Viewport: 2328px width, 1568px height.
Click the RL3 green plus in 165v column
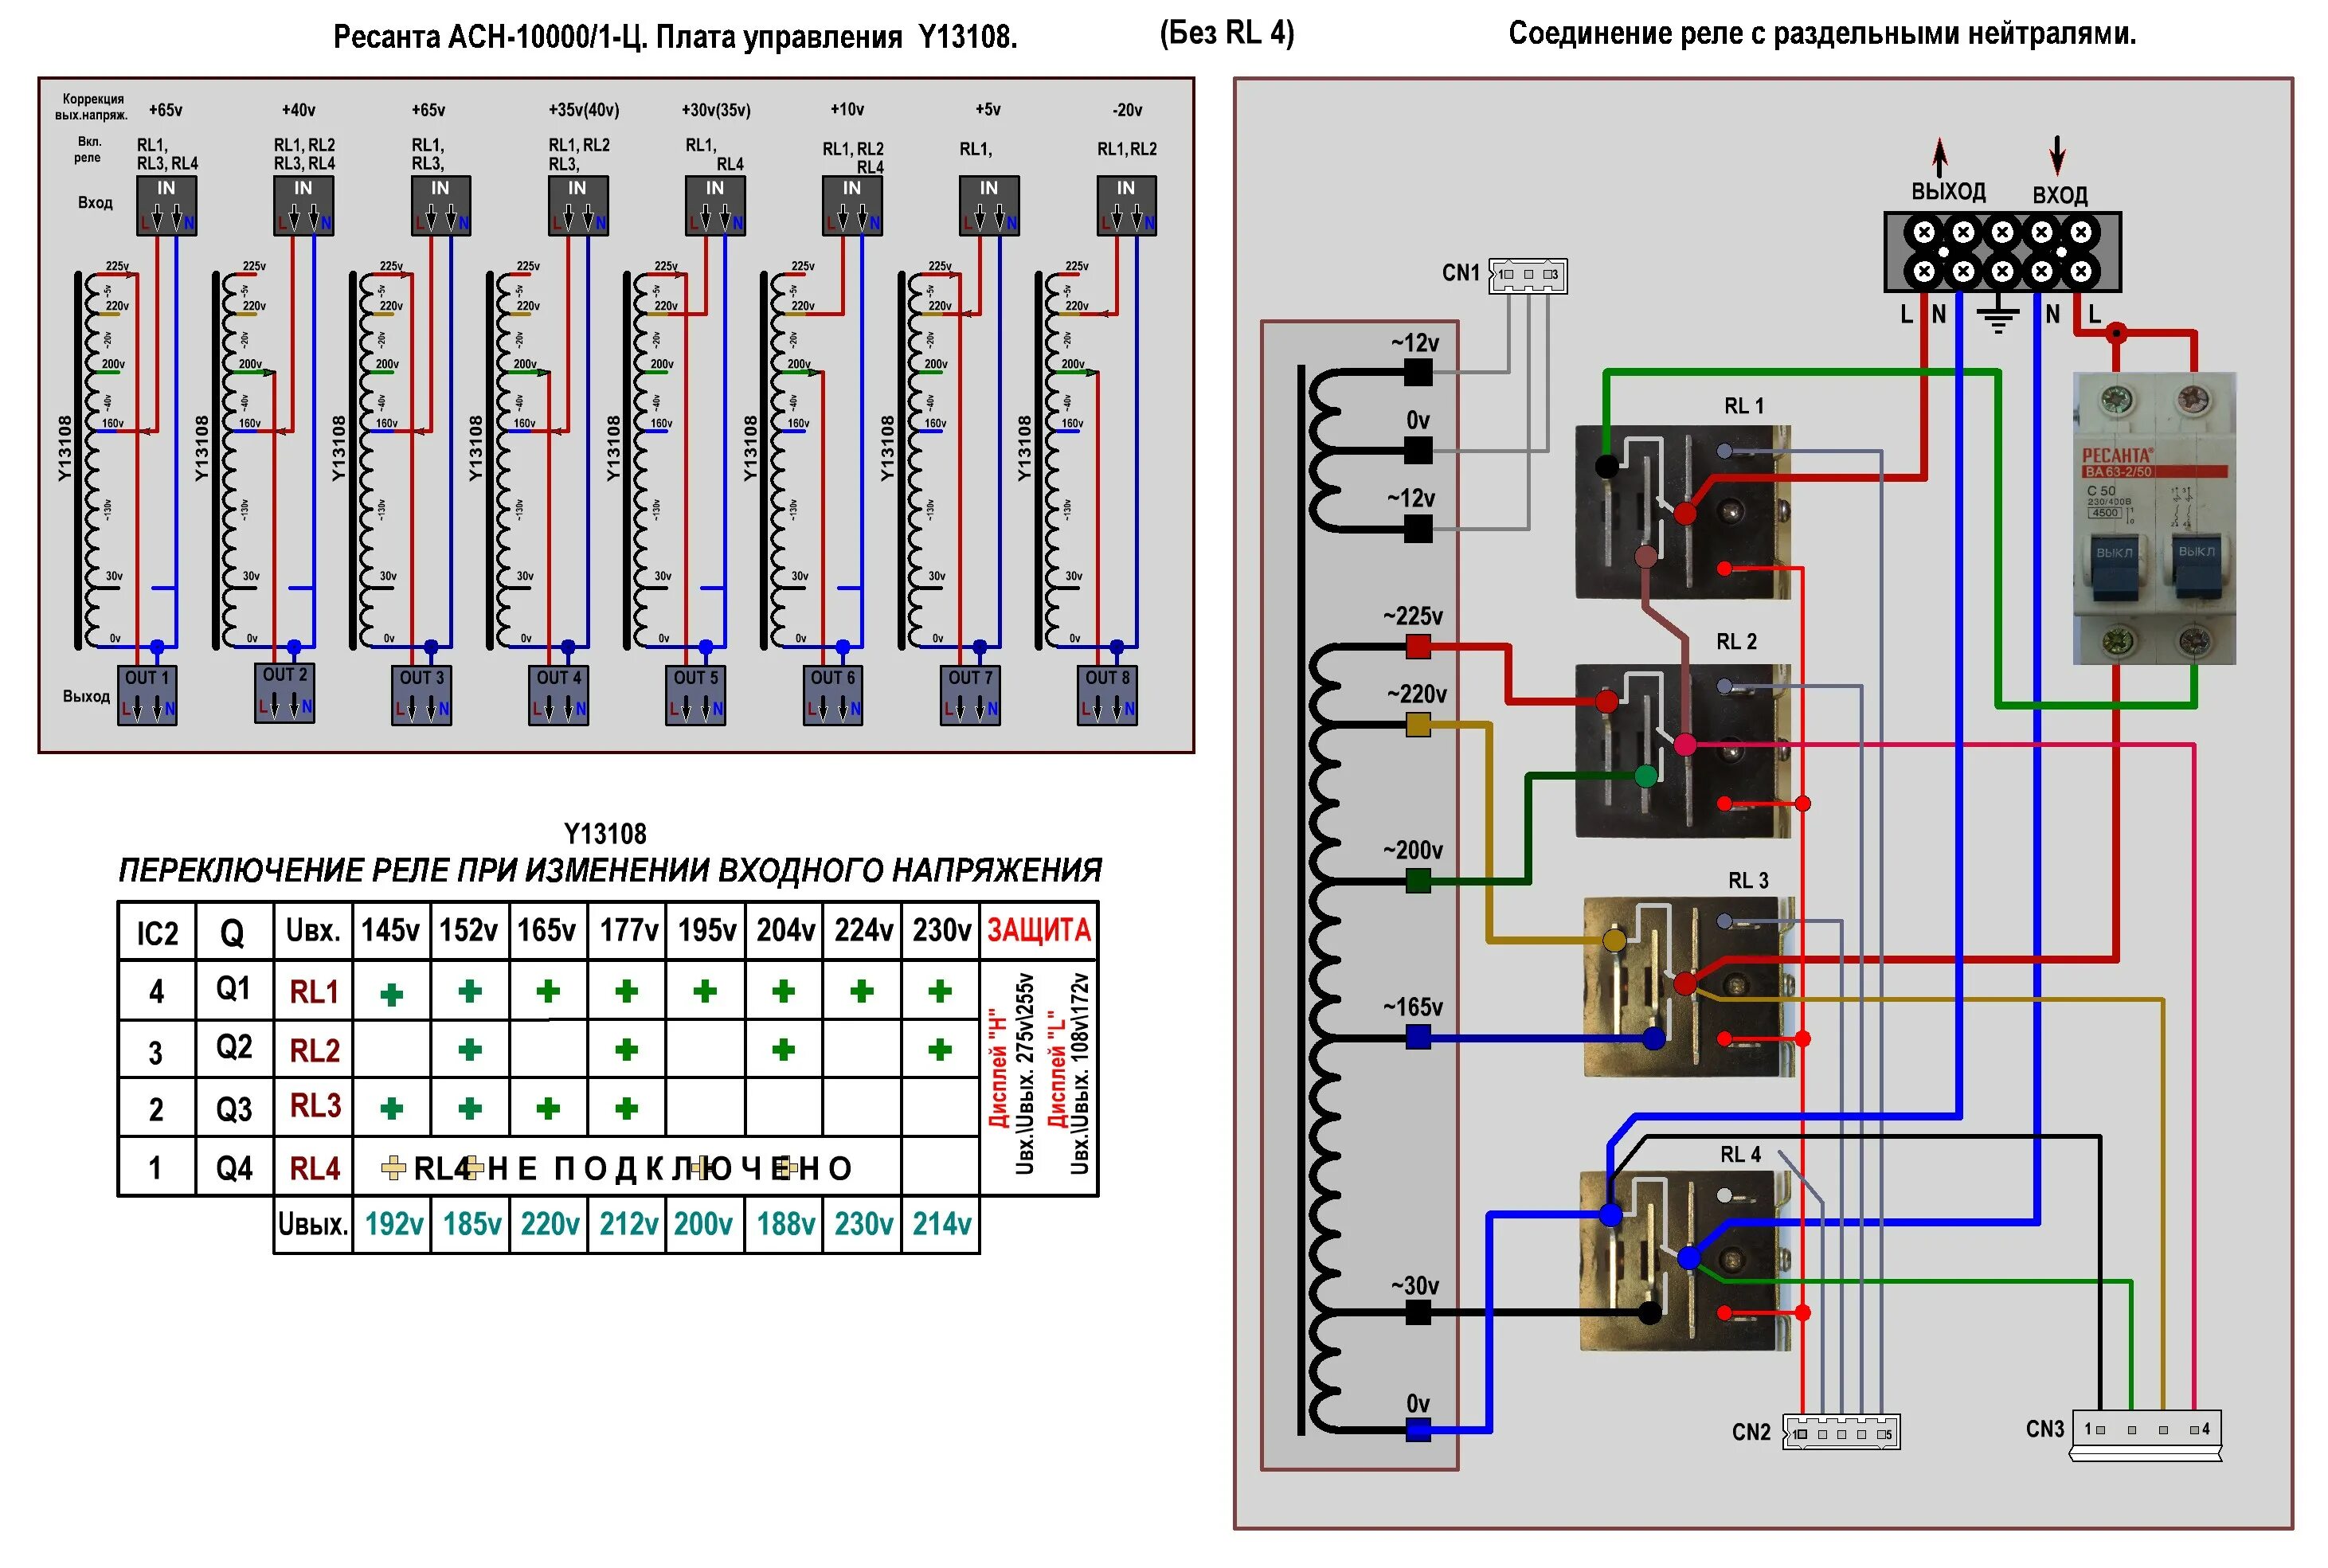547,1109
